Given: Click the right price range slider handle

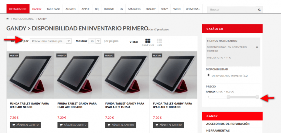Looking at the screenshot, I should tap(257, 97).
